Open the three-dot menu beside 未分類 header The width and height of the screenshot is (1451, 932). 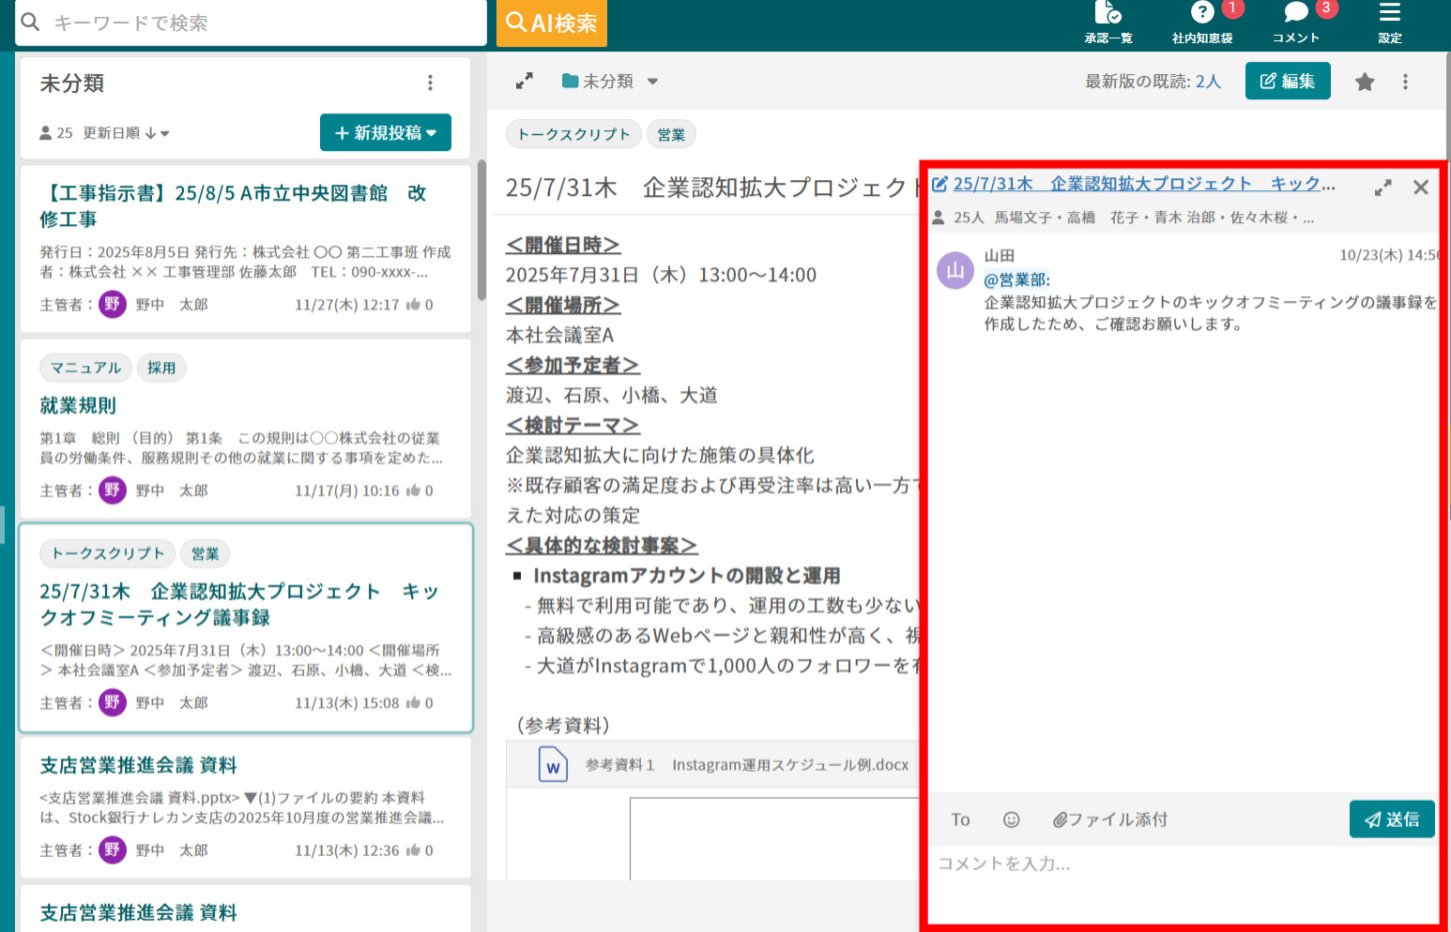tap(430, 83)
